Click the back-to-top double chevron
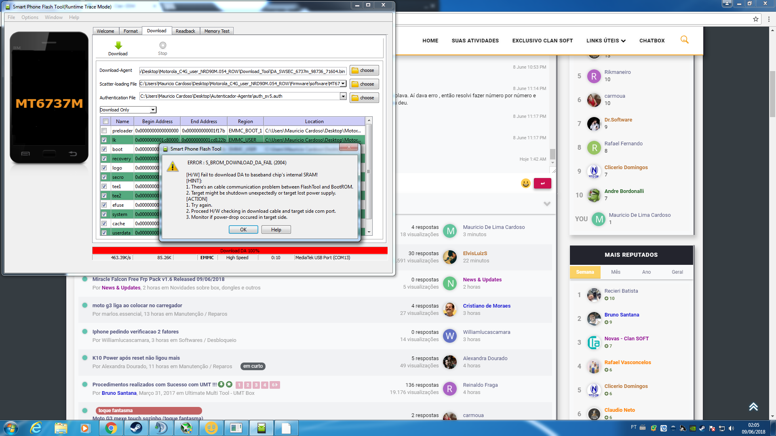Viewport: 776px width, 436px height. (x=753, y=407)
